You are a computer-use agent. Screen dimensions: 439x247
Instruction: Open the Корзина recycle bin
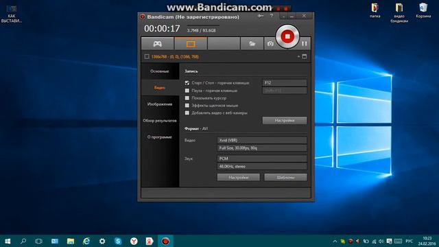423,11
